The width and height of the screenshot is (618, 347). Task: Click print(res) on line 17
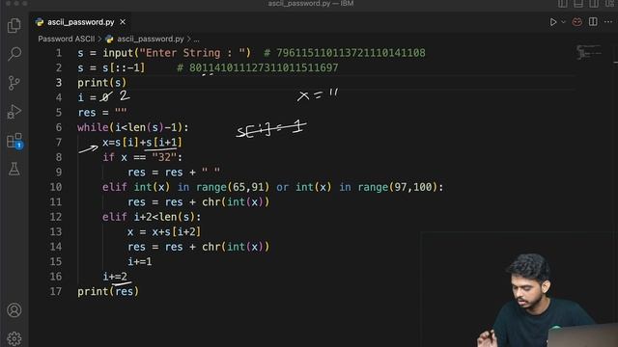coord(108,291)
